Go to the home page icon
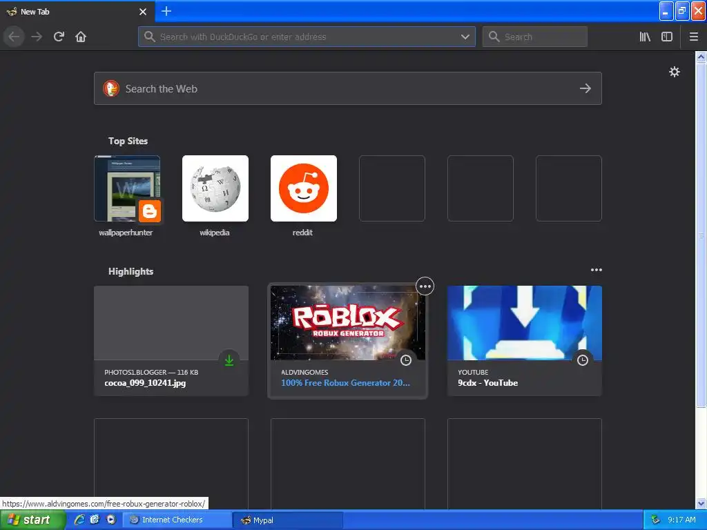707x530 pixels. [81, 37]
